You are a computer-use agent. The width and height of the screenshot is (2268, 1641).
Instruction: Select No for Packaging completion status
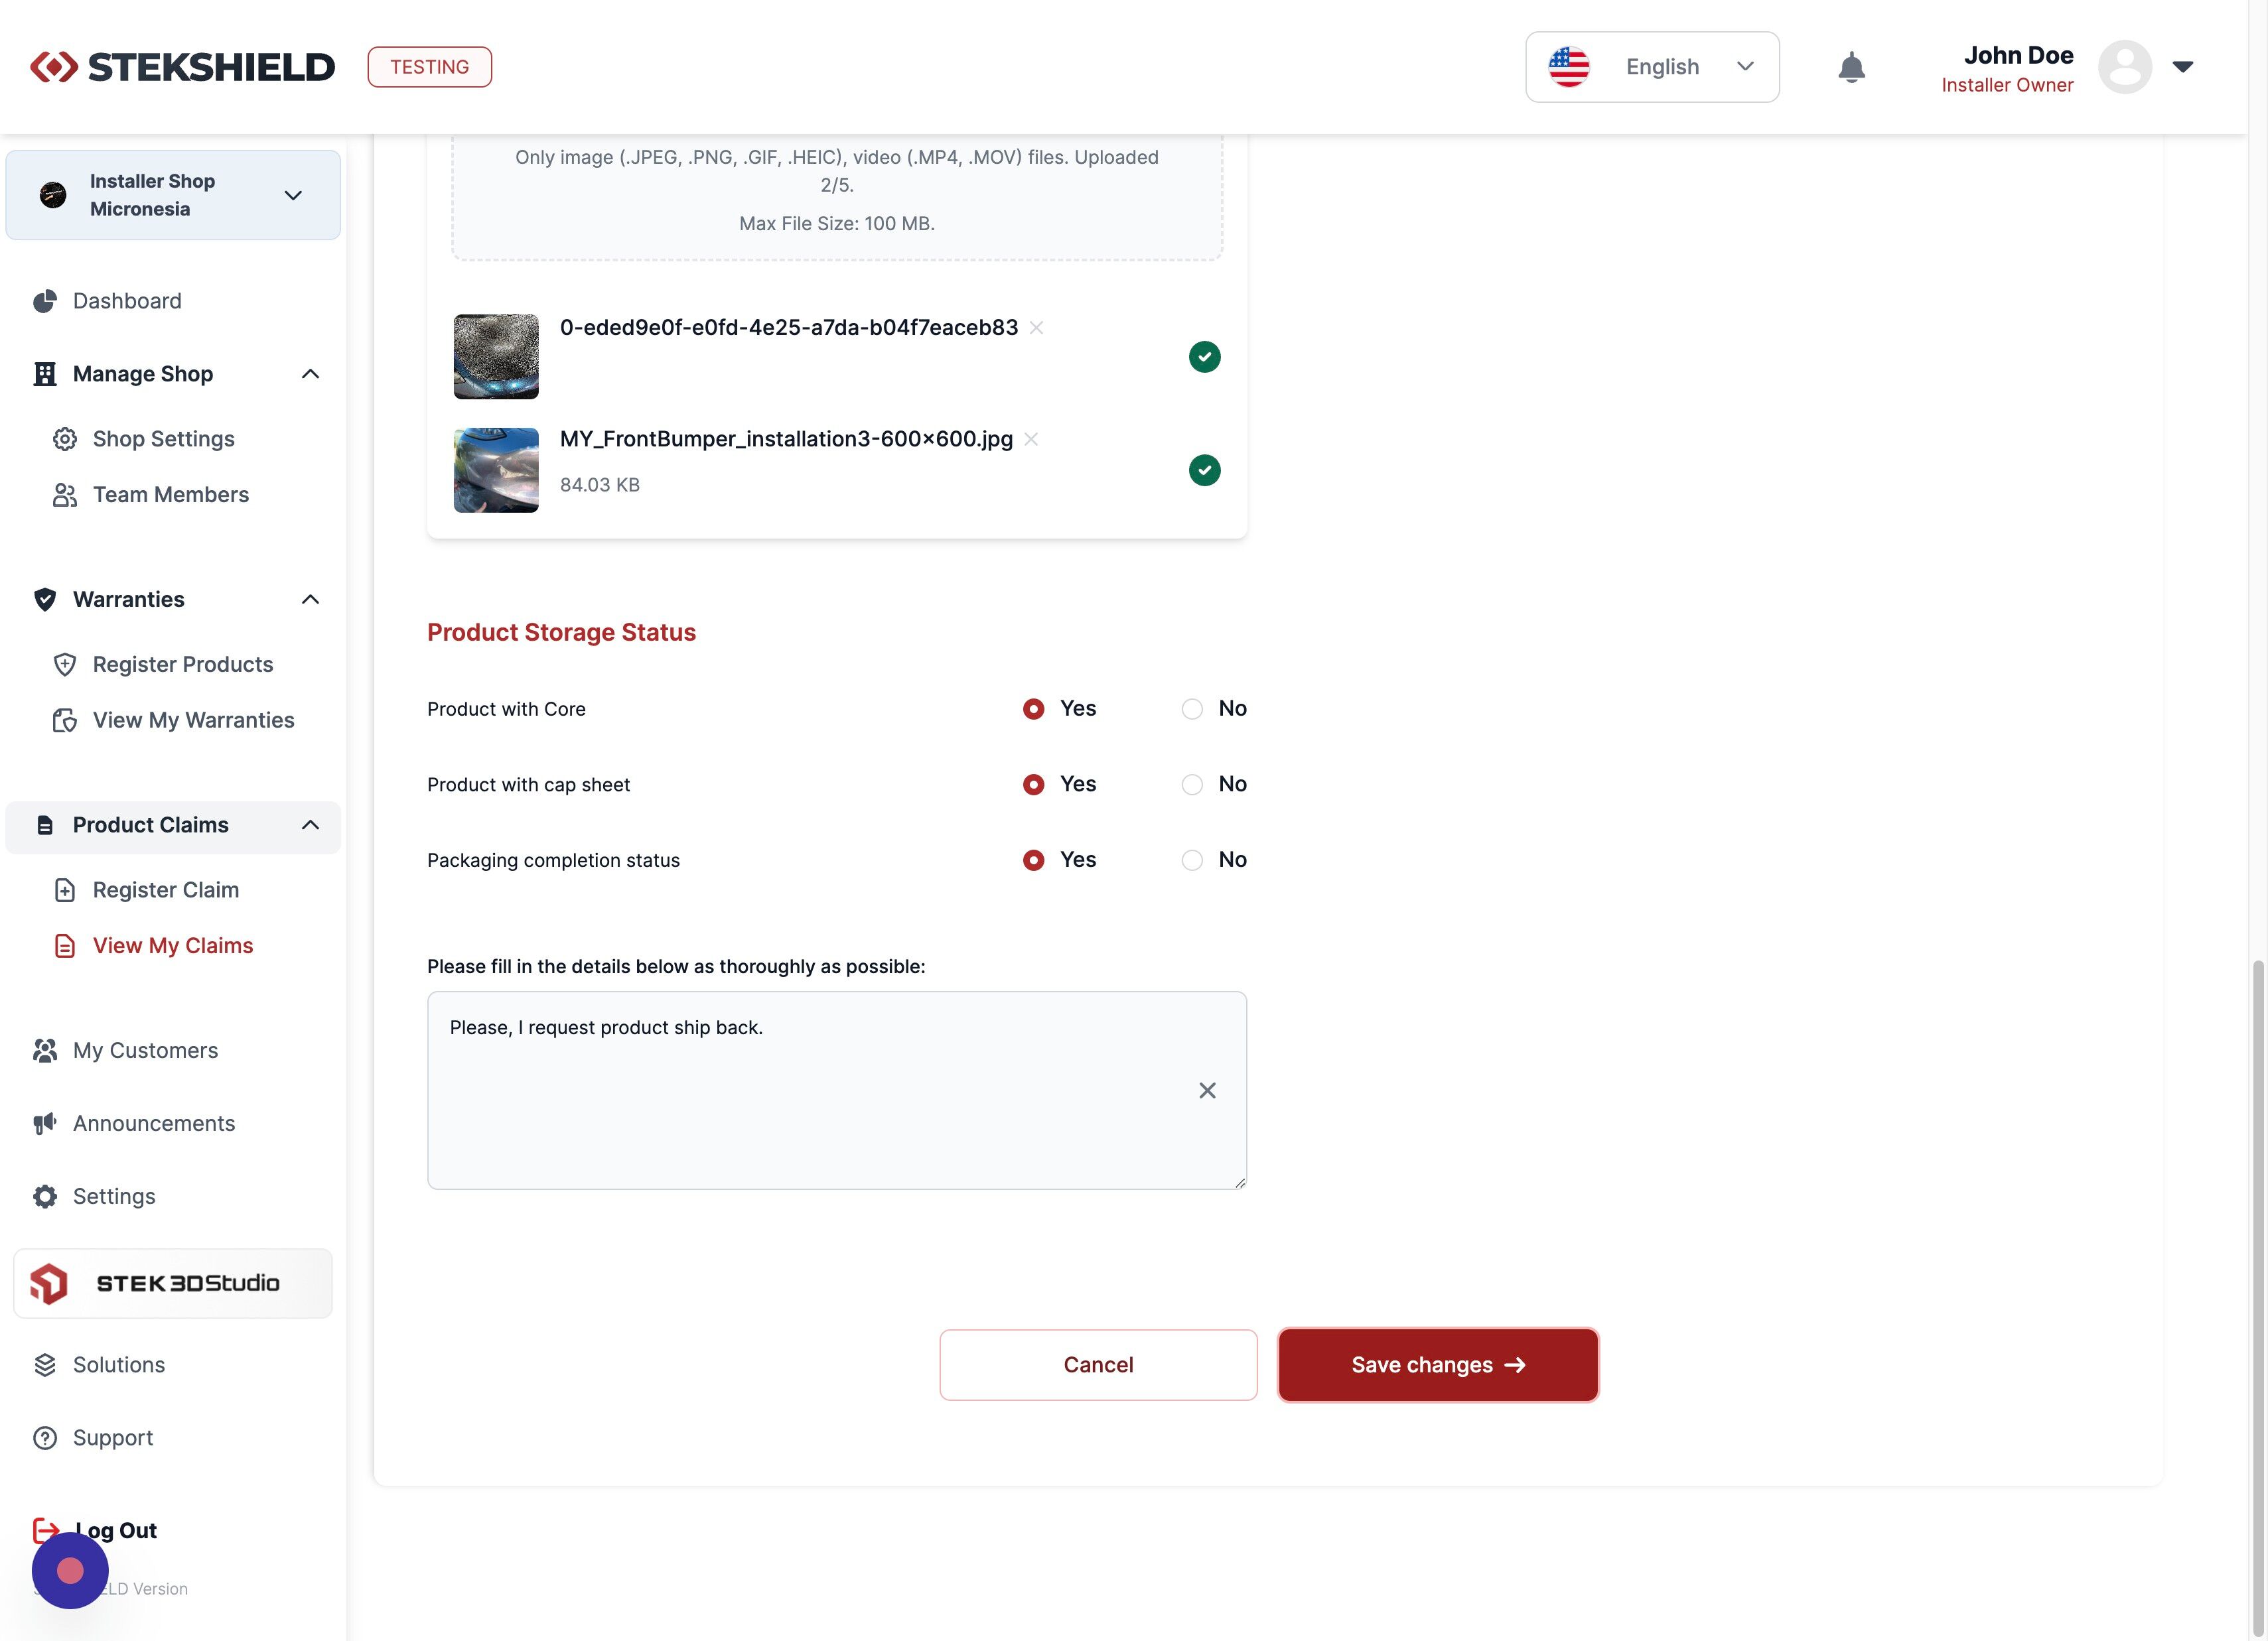pyautogui.click(x=1192, y=860)
